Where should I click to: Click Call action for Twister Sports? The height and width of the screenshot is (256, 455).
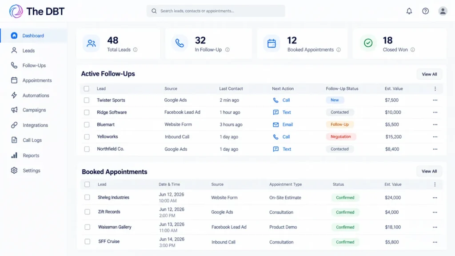[x=281, y=100]
